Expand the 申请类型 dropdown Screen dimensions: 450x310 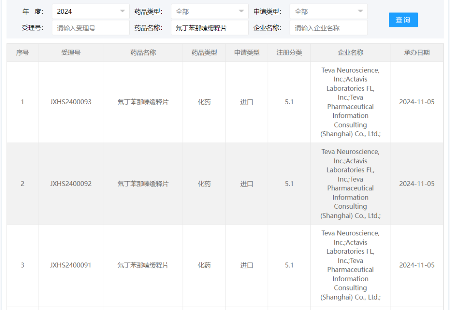tap(328, 12)
